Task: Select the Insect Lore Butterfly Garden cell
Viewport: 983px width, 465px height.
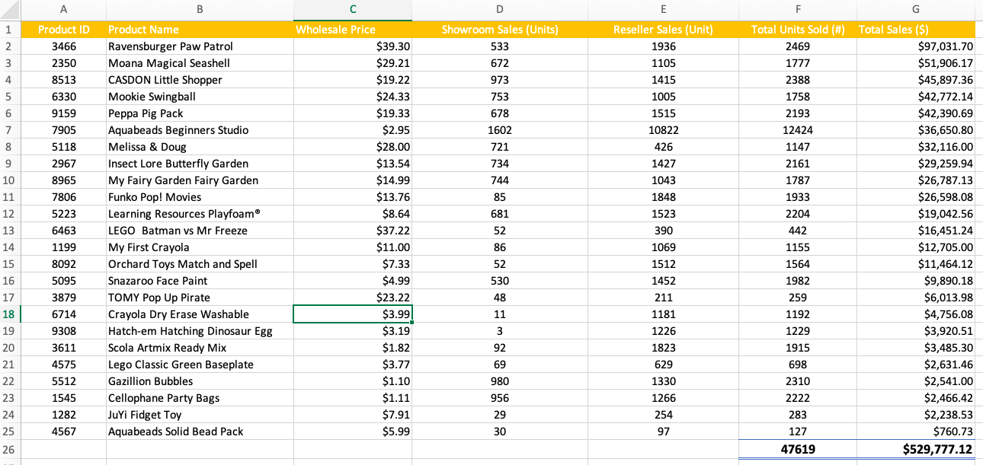Action: click(200, 164)
